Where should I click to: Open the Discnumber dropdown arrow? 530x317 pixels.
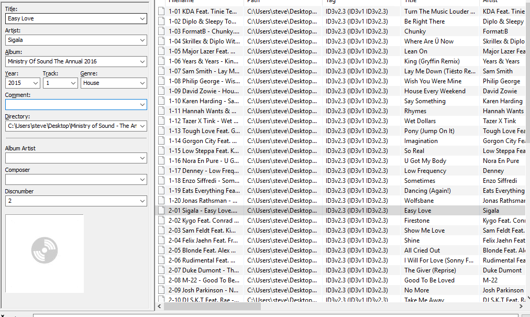[x=142, y=201]
